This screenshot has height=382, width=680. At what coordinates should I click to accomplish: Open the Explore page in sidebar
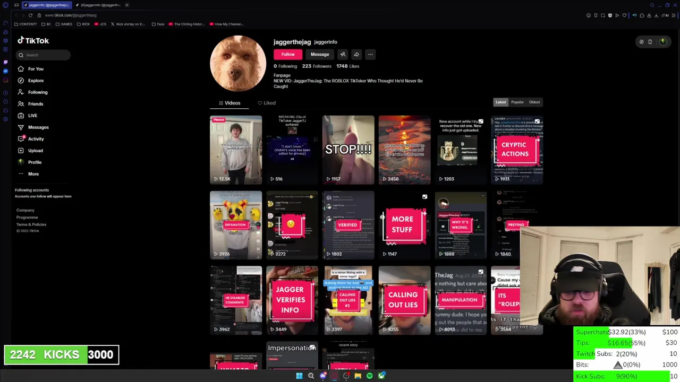click(30, 81)
